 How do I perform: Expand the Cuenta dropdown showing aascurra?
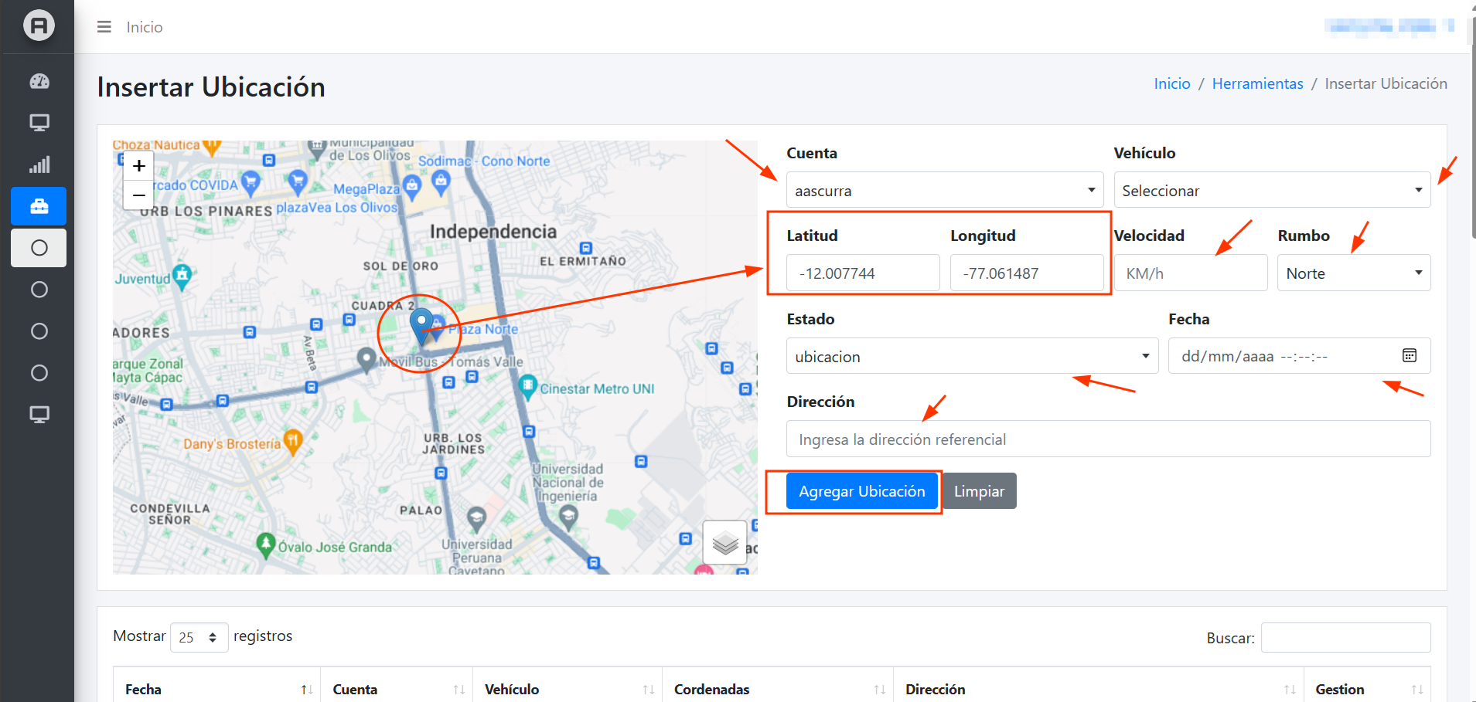(944, 191)
